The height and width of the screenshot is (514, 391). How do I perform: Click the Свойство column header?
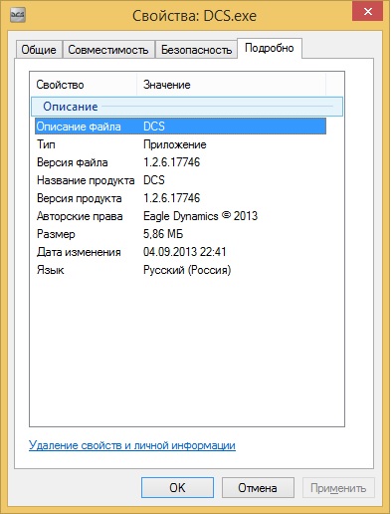pos(84,85)
